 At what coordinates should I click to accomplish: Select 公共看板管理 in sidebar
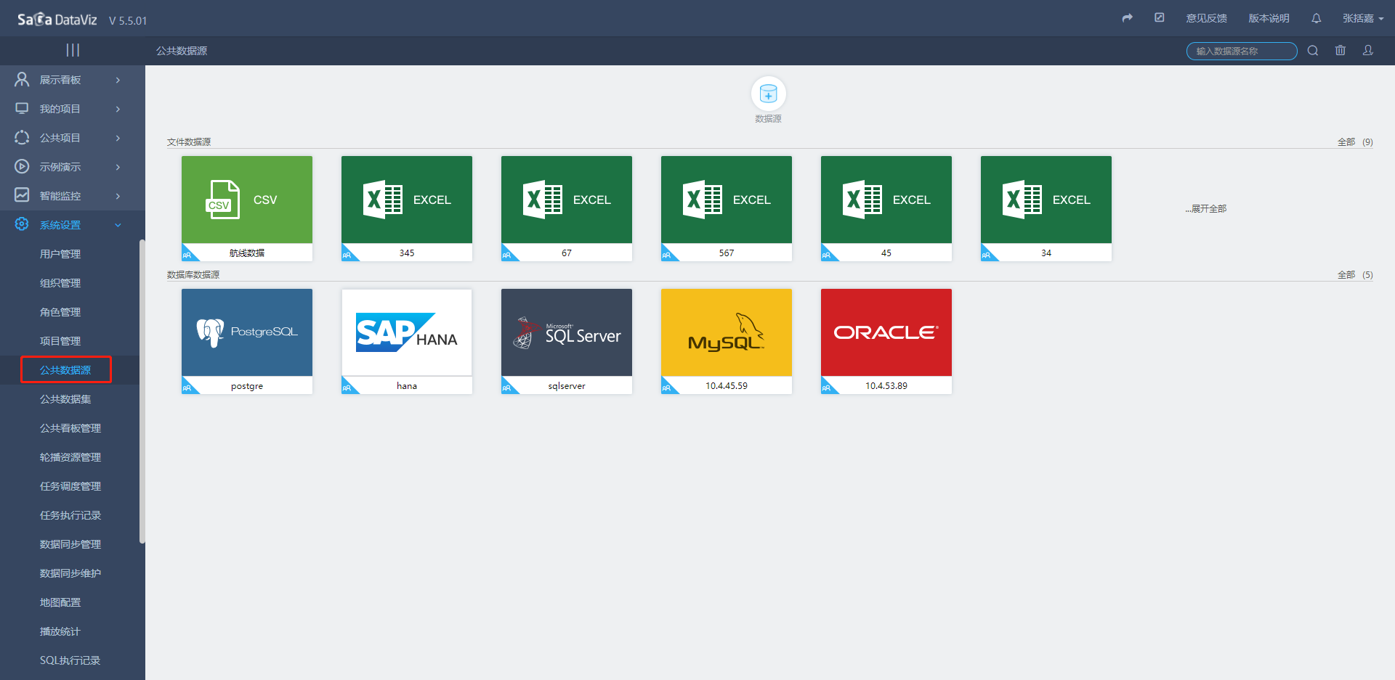click(x=70, y=428)
